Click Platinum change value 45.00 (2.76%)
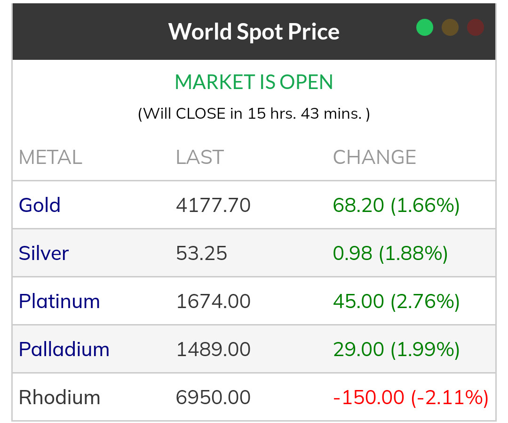508x423 pixels. 396,301
